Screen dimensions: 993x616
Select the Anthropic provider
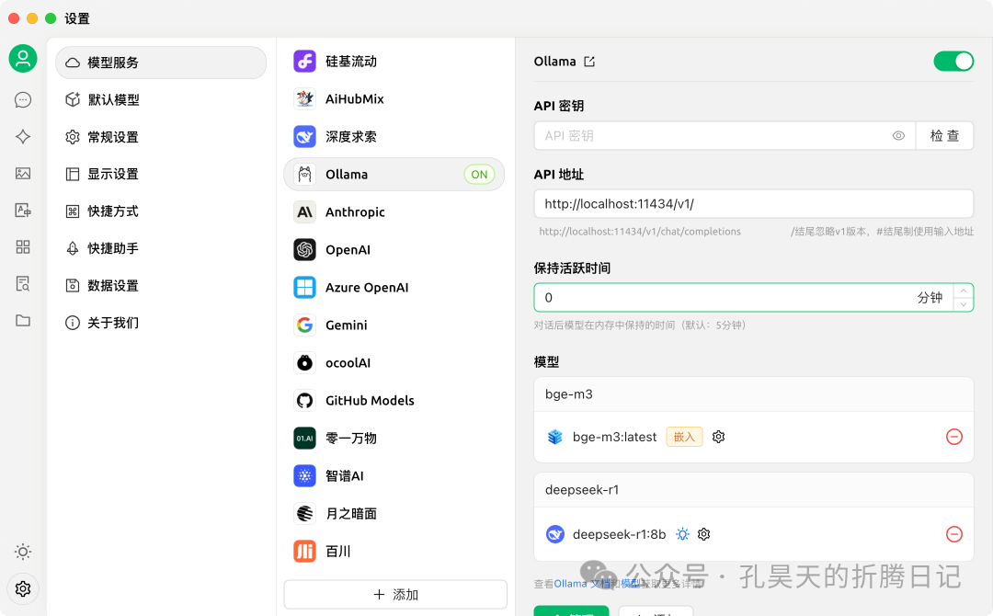tap(394, 212)
